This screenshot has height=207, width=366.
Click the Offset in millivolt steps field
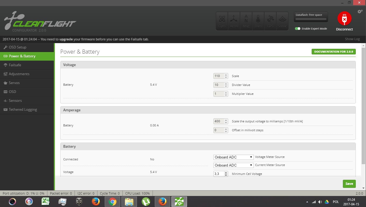[221, 130]
